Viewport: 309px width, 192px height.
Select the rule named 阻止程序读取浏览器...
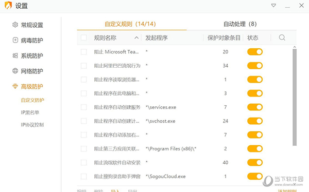tap(116, 80)
